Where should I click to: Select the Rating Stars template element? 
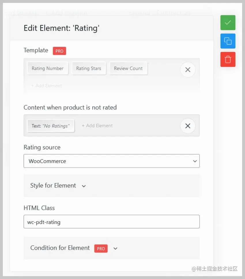89,68
